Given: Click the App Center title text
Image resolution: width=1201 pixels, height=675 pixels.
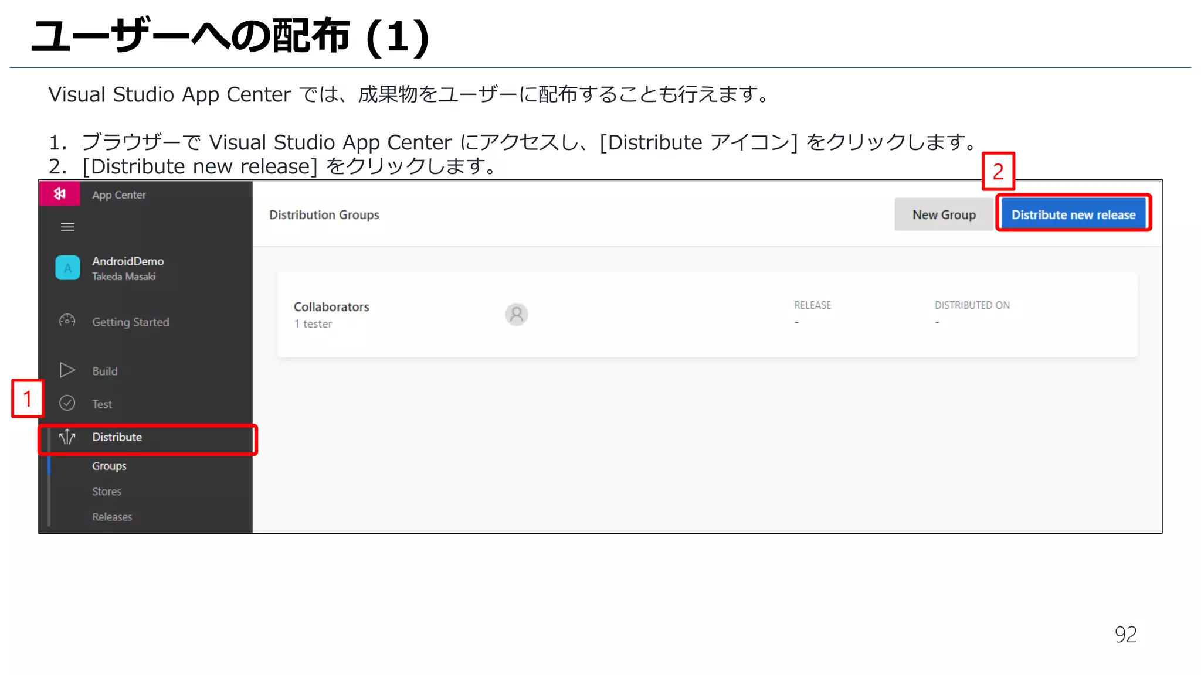Looking at the screenshot, I should [x=119, y=195].
